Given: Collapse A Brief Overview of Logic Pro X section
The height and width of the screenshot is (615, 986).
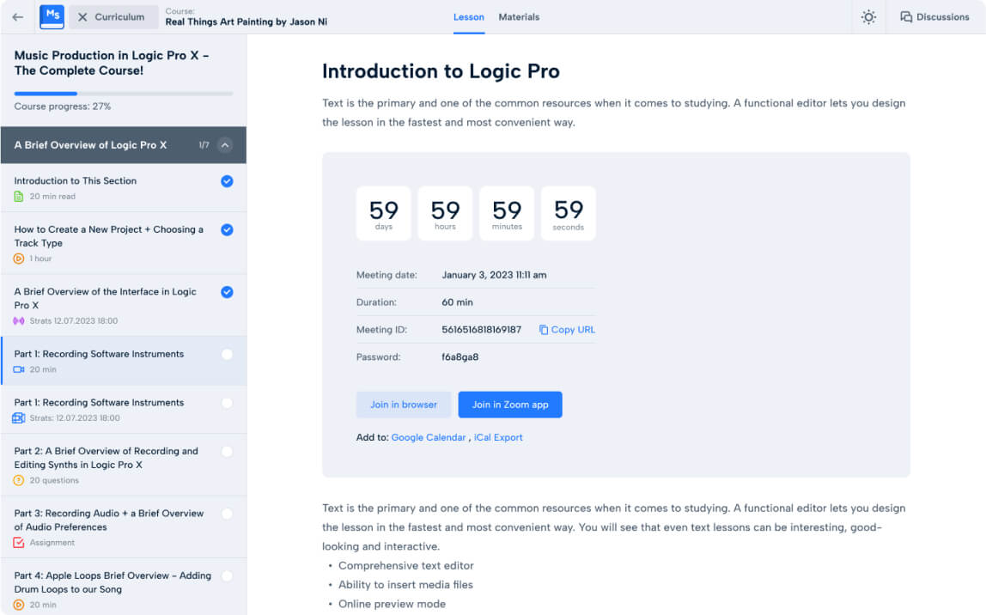Looking at the screenshot, I should pos(225,145).
